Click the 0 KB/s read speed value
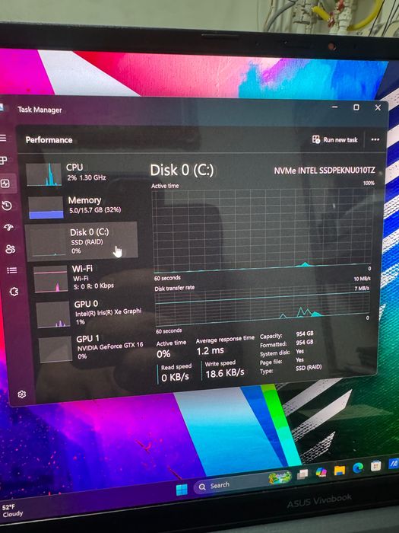 [175, 378]
